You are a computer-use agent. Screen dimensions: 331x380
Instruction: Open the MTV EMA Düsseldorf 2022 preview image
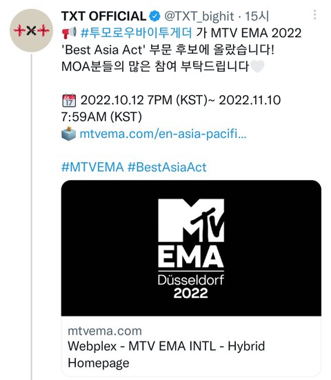(x=191, y=248)
